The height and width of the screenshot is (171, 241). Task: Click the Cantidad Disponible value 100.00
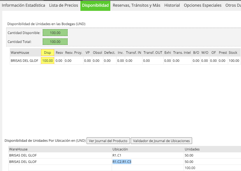pyautogui.click(x=55, y=33)
